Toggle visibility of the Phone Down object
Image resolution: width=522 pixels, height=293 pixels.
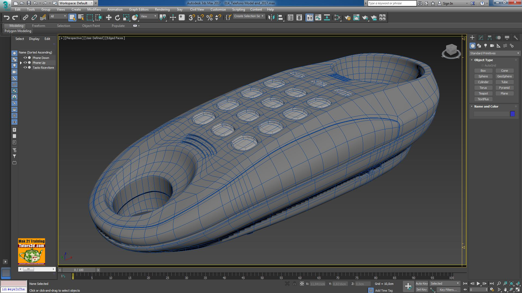coord(25,58)
